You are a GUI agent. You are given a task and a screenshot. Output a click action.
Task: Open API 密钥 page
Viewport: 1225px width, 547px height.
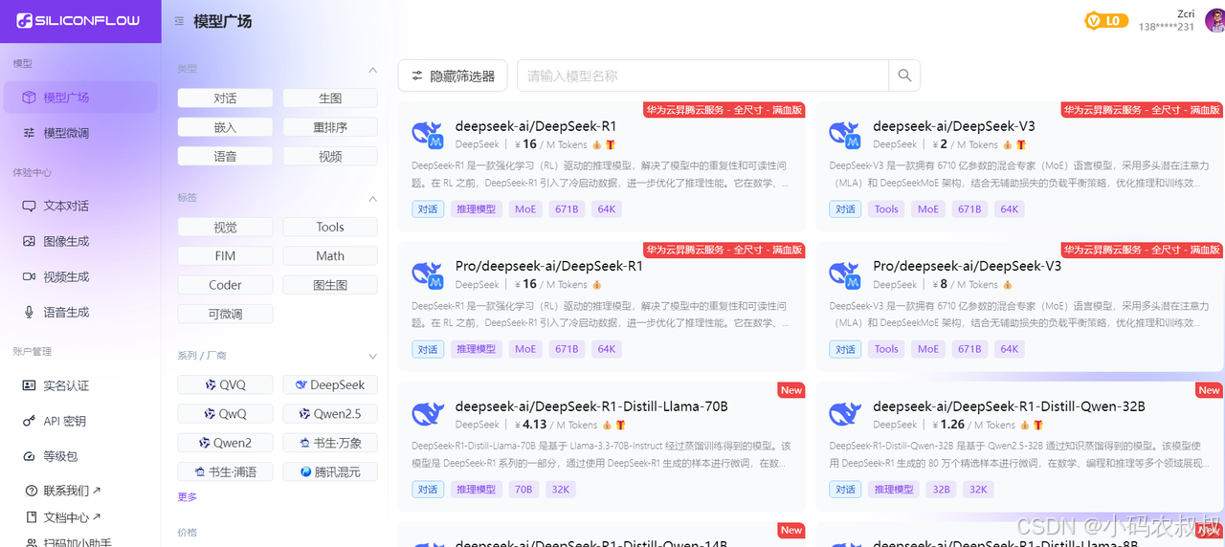coord(80,421)
